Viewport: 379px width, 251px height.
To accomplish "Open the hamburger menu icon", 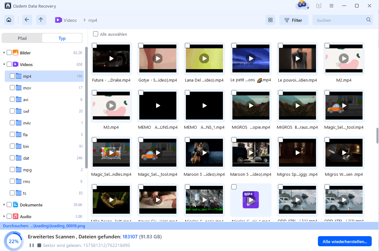I will 331,6.
